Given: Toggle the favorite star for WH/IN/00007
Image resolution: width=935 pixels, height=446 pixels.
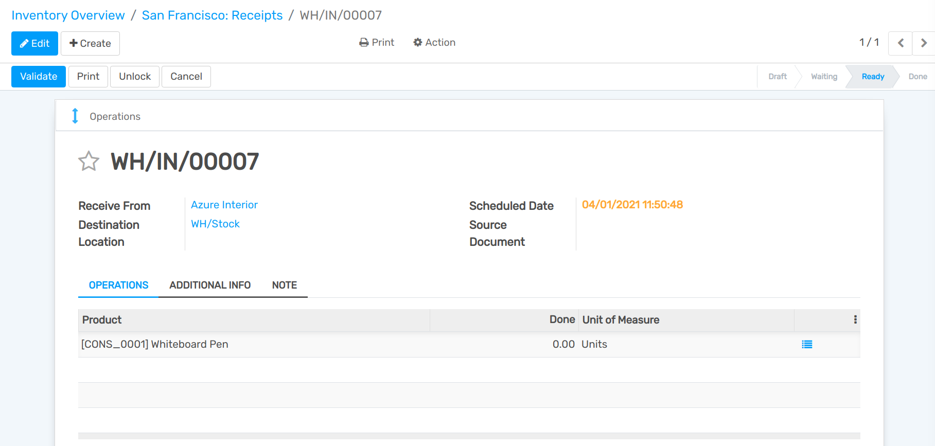Looking at the screenshot, I should 89,161.
